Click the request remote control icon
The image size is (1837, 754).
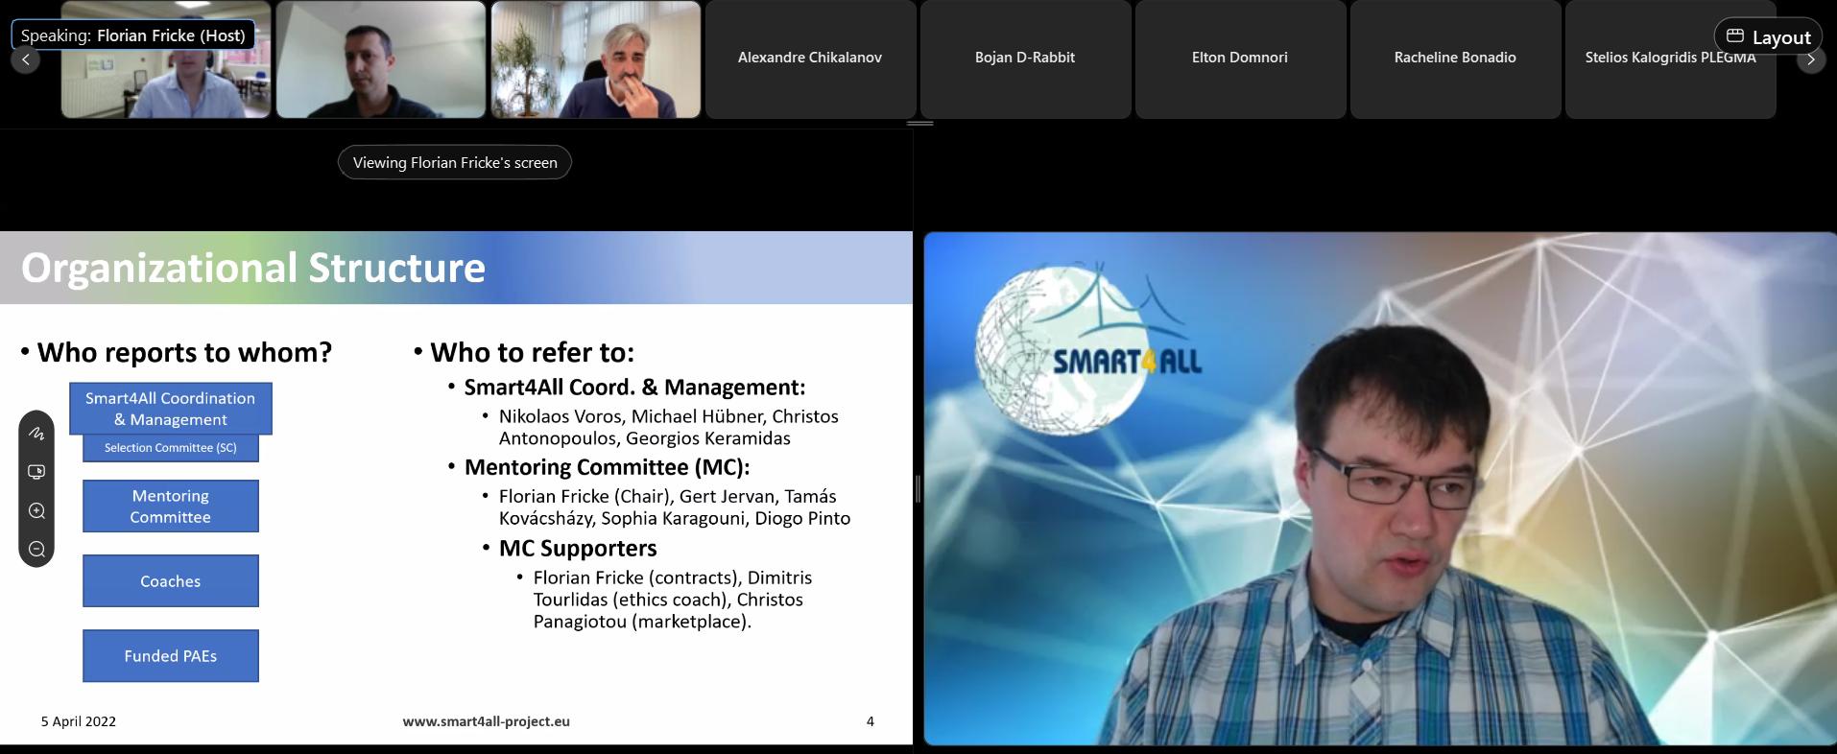click(x=36, y=472)
